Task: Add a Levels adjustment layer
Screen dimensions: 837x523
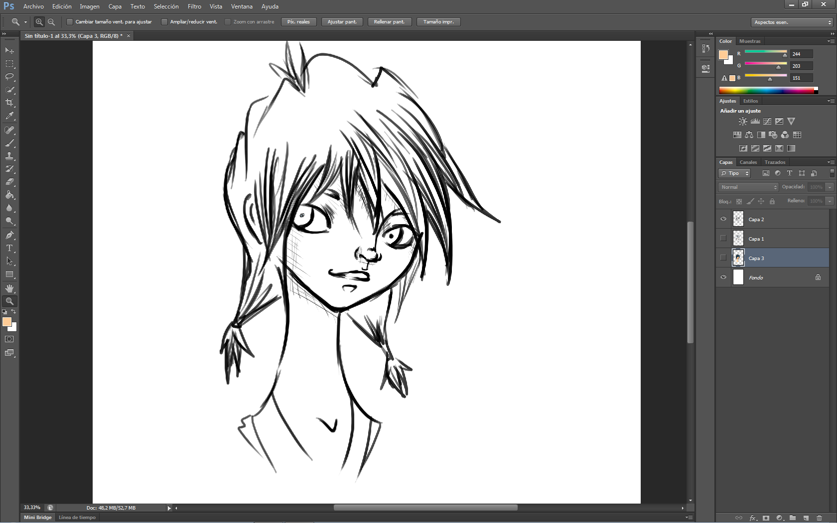Action: [755, 121]
